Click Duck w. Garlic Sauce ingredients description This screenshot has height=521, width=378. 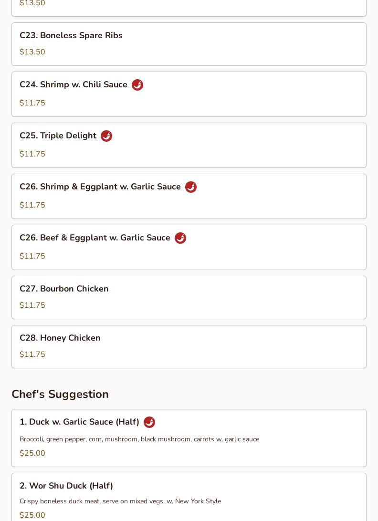139,439
